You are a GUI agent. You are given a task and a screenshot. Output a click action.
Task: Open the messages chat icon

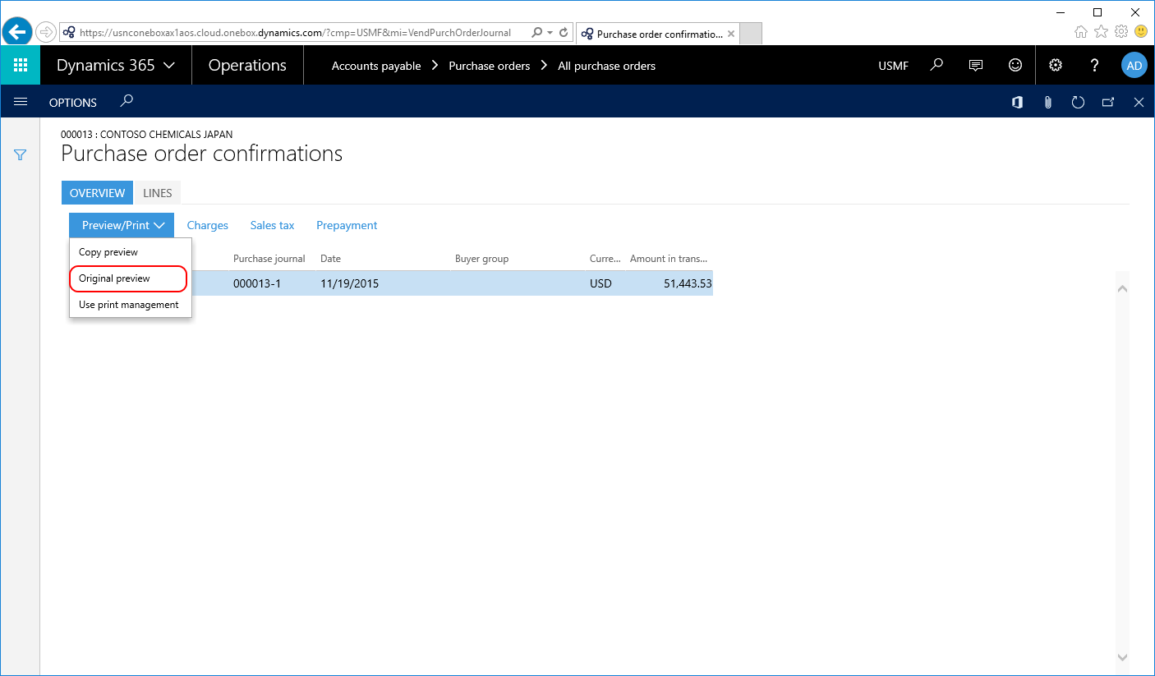976,65
